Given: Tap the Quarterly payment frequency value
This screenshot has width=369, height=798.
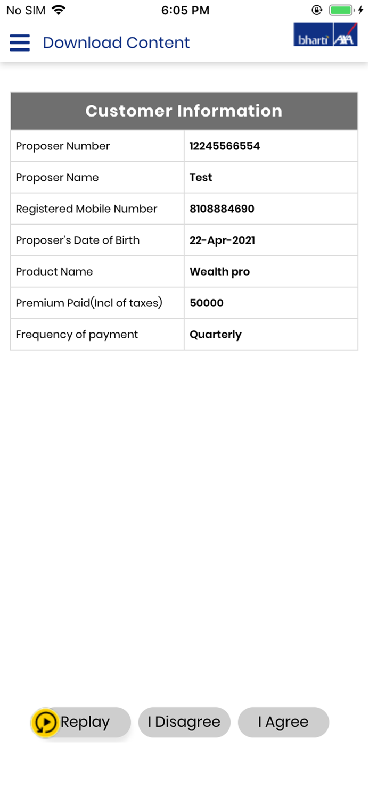Looking at the screenshot, I should click(x=216, y=335).
